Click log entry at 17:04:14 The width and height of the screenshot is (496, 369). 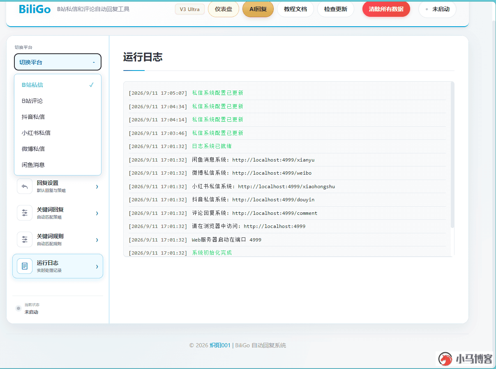(x=287, y=120)
